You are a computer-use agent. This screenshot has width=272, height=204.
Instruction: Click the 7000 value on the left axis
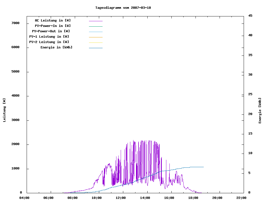tap(15, 23)
